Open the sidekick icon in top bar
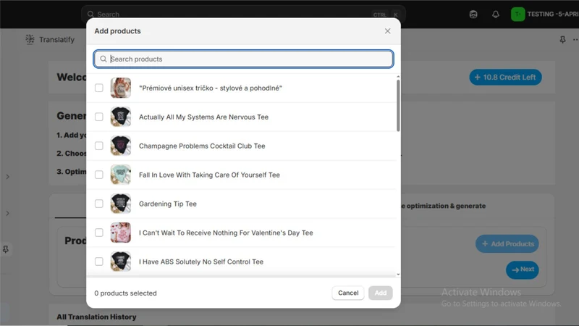 point(473,14)
